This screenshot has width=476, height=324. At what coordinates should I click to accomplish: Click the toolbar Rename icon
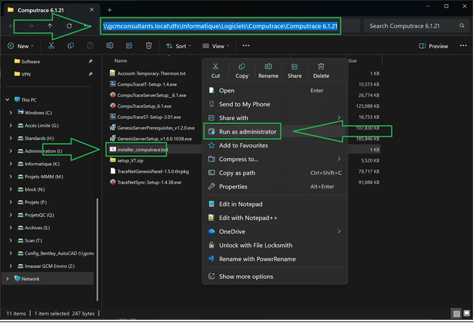(x=110, y=46)
